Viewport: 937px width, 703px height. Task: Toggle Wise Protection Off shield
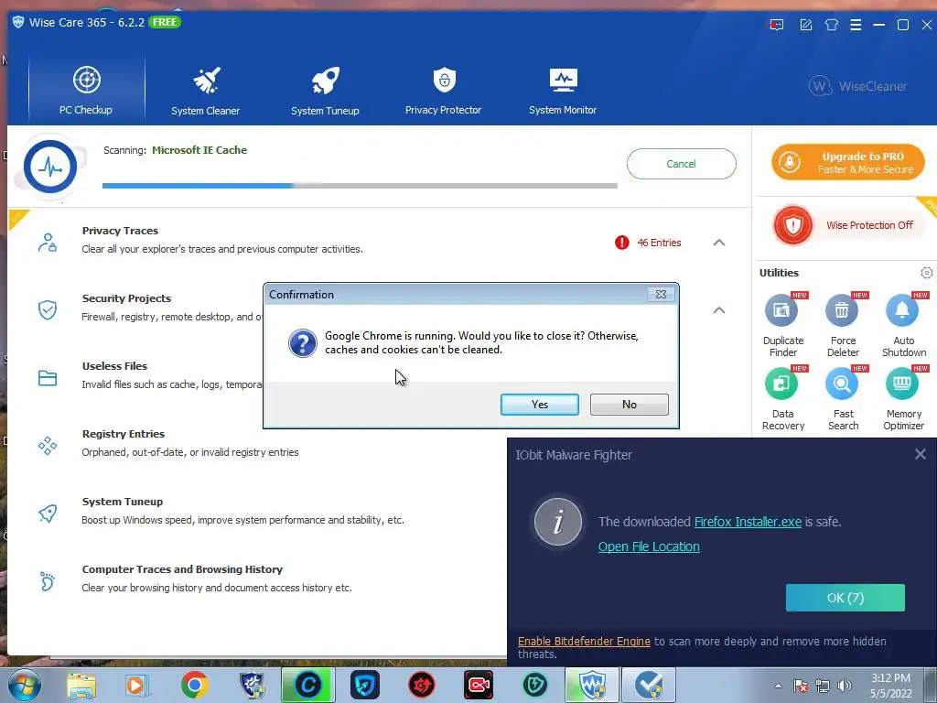[793, 225]
